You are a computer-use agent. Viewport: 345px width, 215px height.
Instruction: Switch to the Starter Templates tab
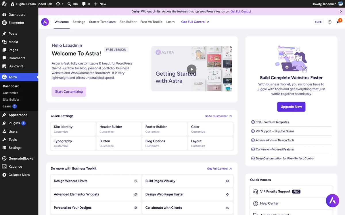tap(102, 22)
